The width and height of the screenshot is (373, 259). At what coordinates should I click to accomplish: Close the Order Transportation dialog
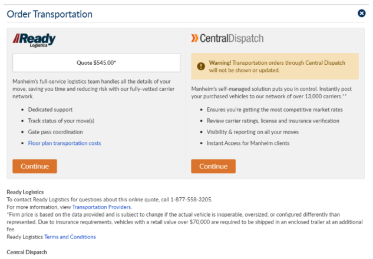(362, 13)
